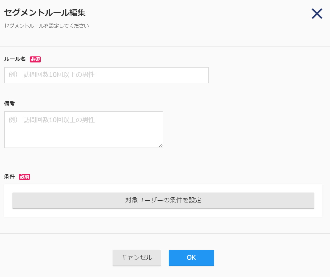This screenshot has width=330, height=277.
Task: Click the キャンセル button
Action: coord(136,258)
